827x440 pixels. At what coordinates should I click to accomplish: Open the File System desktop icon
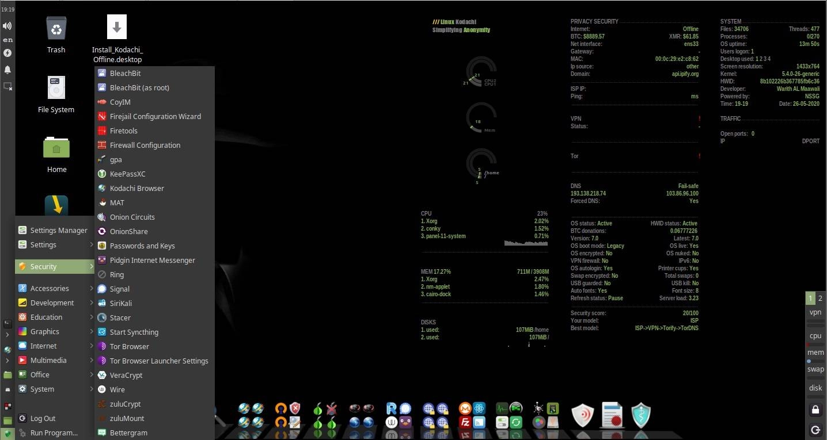(56, 88)
